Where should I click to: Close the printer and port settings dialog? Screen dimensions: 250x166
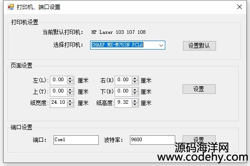240,7
